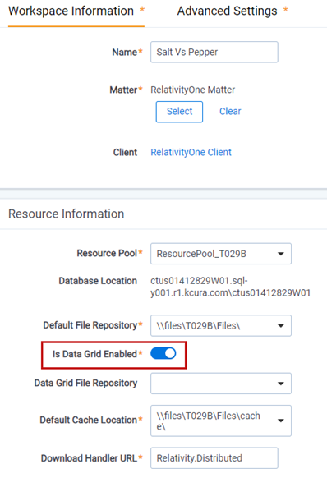Screen dimensions: 327x478
Task: Click the Resource Information section heading
Action: point(67,214)
